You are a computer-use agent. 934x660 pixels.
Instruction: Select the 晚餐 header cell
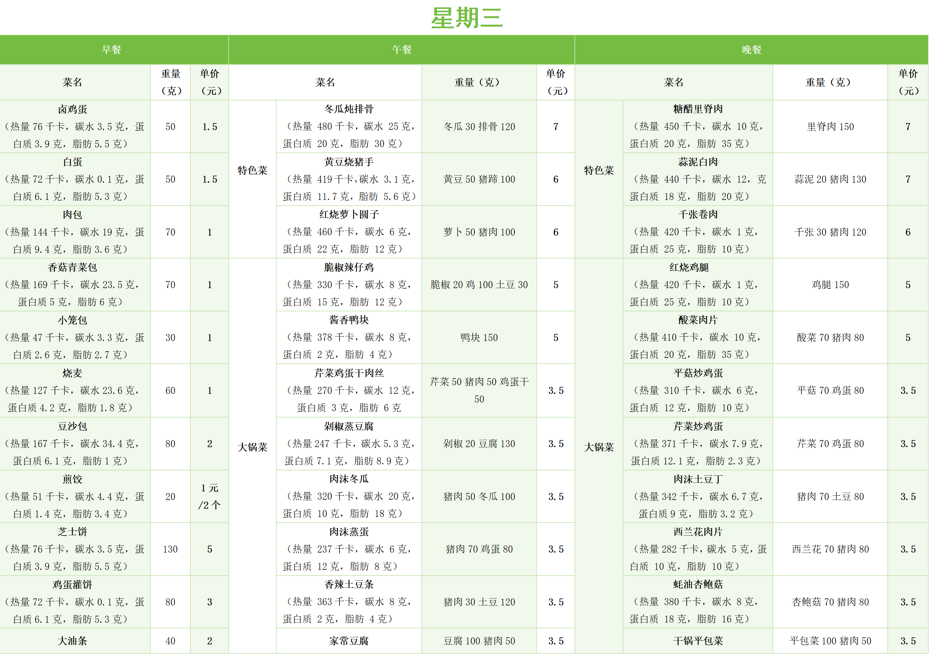pyautogui.click(x=751, y=50)
